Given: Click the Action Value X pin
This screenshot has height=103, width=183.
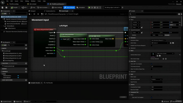Looking at the screenshot, I should [x=54, y=48].
